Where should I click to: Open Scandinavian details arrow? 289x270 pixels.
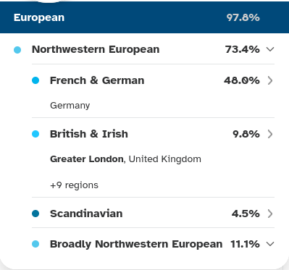click(270, 214)
